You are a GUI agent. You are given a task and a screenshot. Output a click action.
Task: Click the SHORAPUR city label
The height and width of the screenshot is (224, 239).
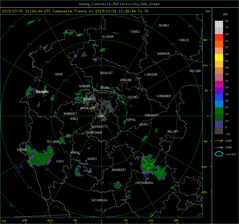[163, 54]
